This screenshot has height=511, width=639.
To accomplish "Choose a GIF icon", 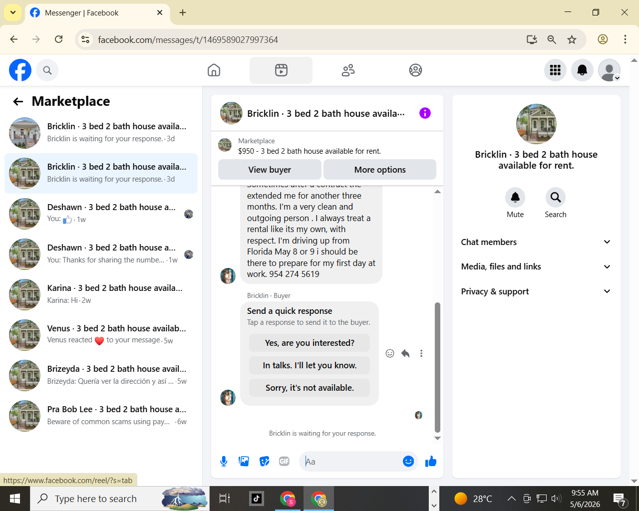I will (x=285, y=462).
